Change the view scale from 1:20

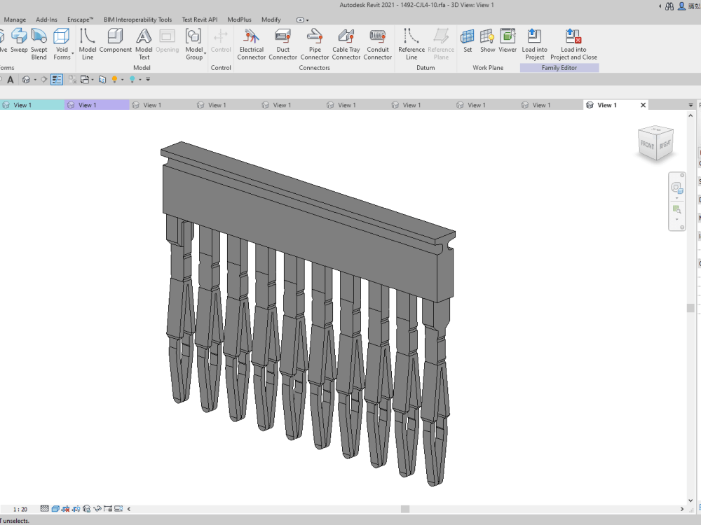click(20, 509)
